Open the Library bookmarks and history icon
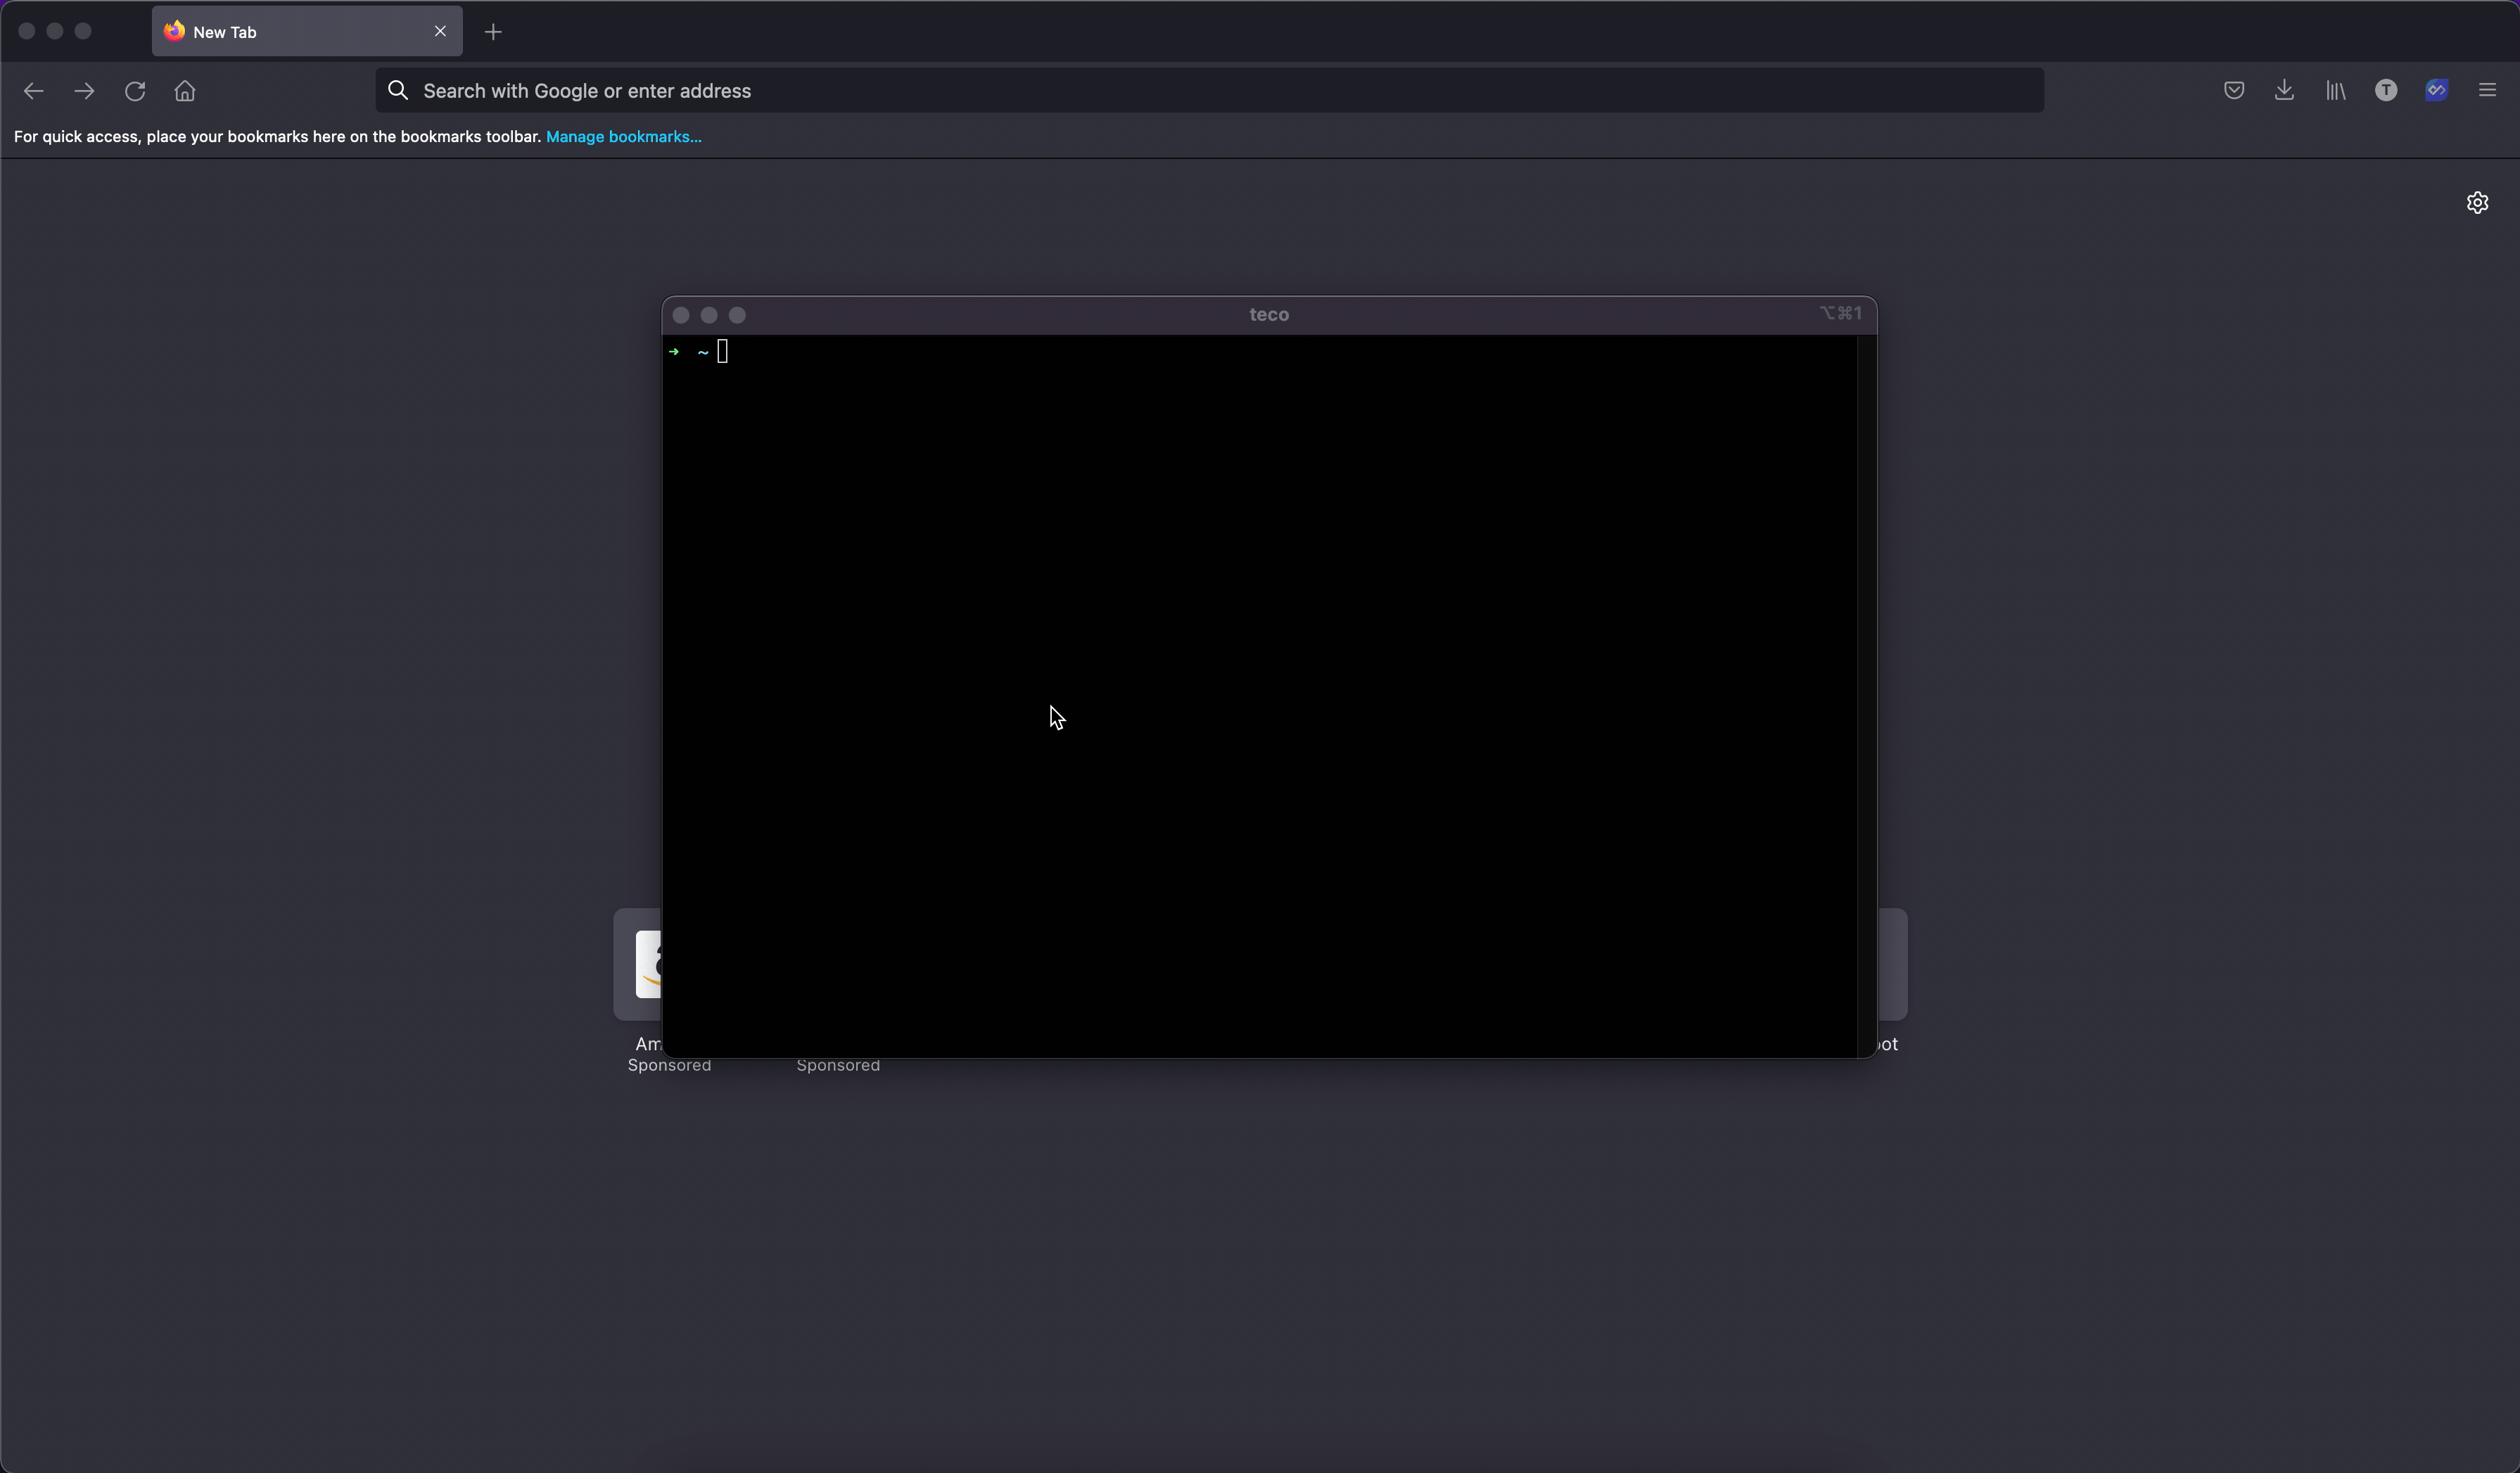2520x1473 pixels. coord(2335,91)
